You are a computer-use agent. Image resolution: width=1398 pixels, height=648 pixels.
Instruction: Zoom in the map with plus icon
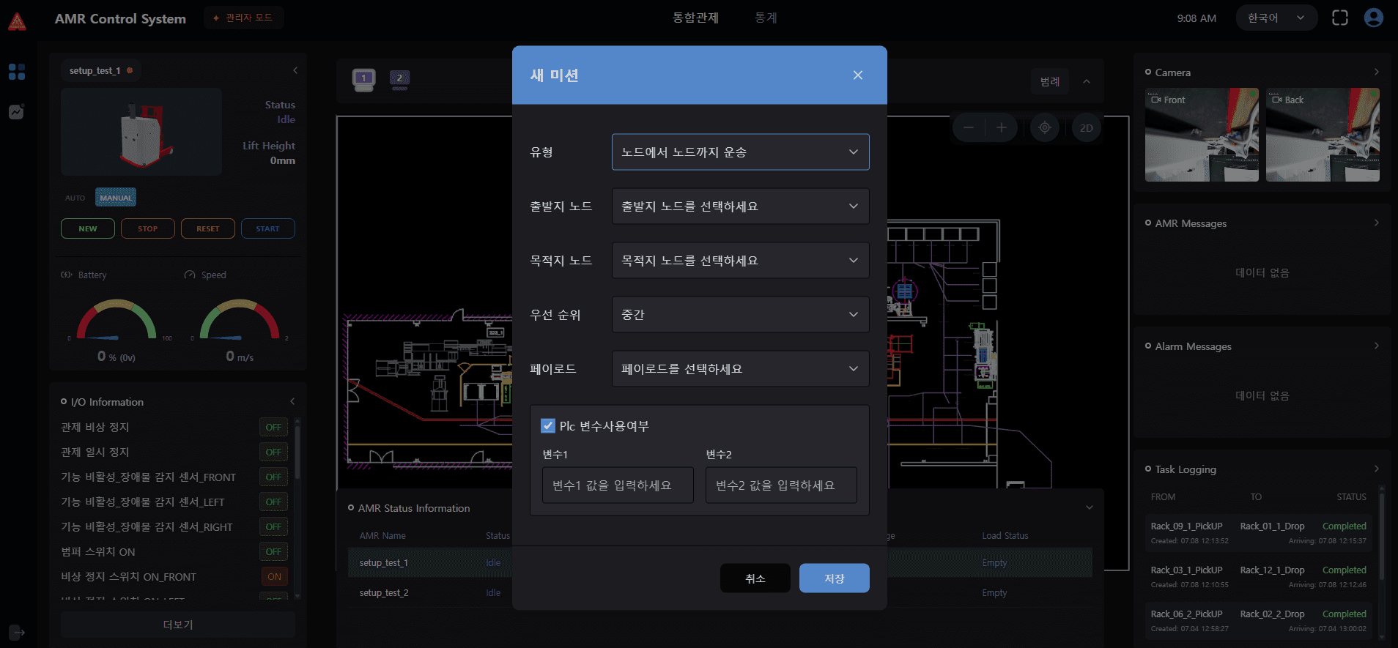pos(1001,127)
